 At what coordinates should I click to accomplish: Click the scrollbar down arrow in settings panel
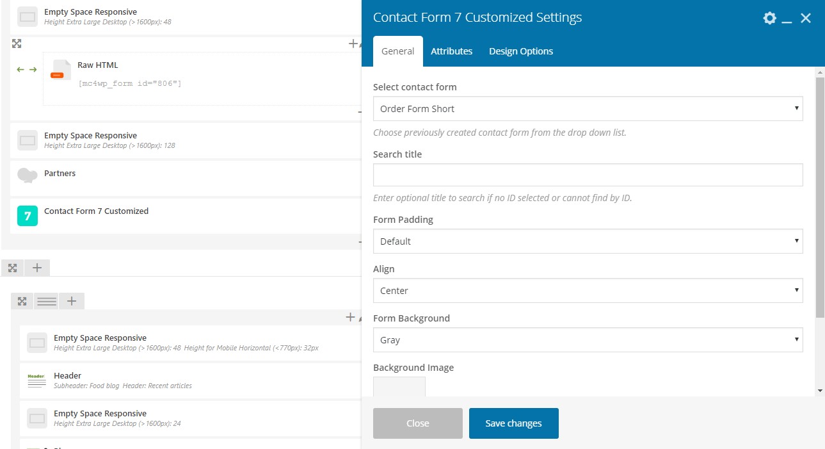(820, 390)
